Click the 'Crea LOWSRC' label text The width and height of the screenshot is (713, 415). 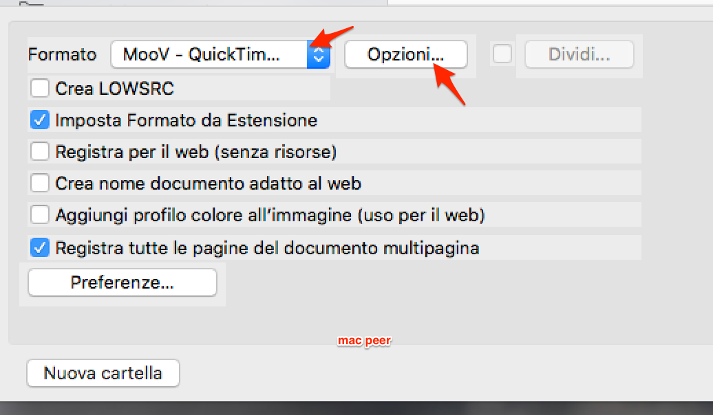point(114,89)
